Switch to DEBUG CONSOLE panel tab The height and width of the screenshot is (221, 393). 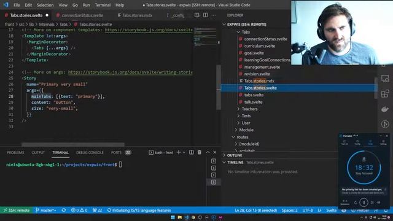(90, 152)
